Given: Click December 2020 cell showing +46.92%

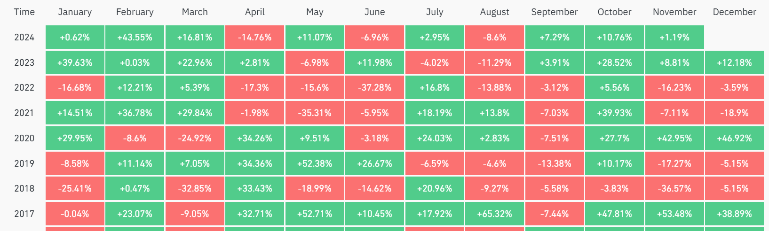Looking at the screenshot, I should pyautogui.click(x=734, y=139).
